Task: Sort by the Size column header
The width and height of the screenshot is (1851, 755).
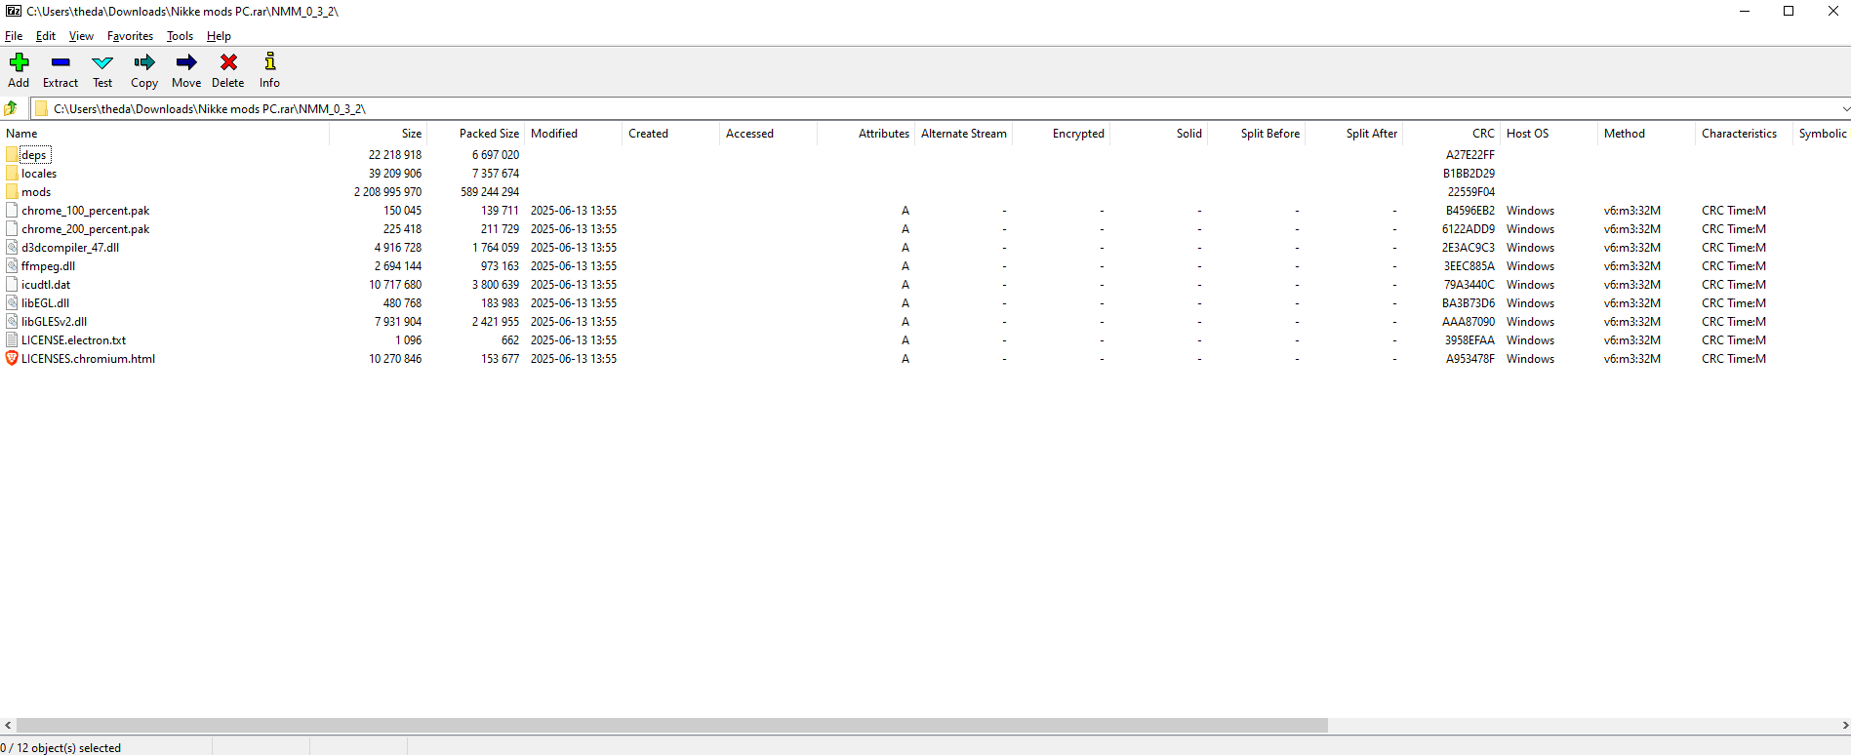Action: point(379,134)
